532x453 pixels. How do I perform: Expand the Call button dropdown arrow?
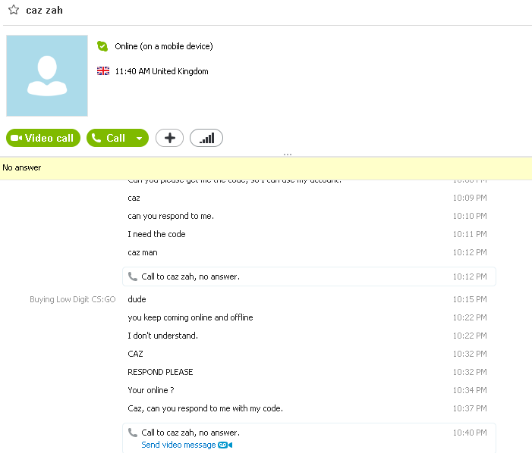tap(139, 138)
